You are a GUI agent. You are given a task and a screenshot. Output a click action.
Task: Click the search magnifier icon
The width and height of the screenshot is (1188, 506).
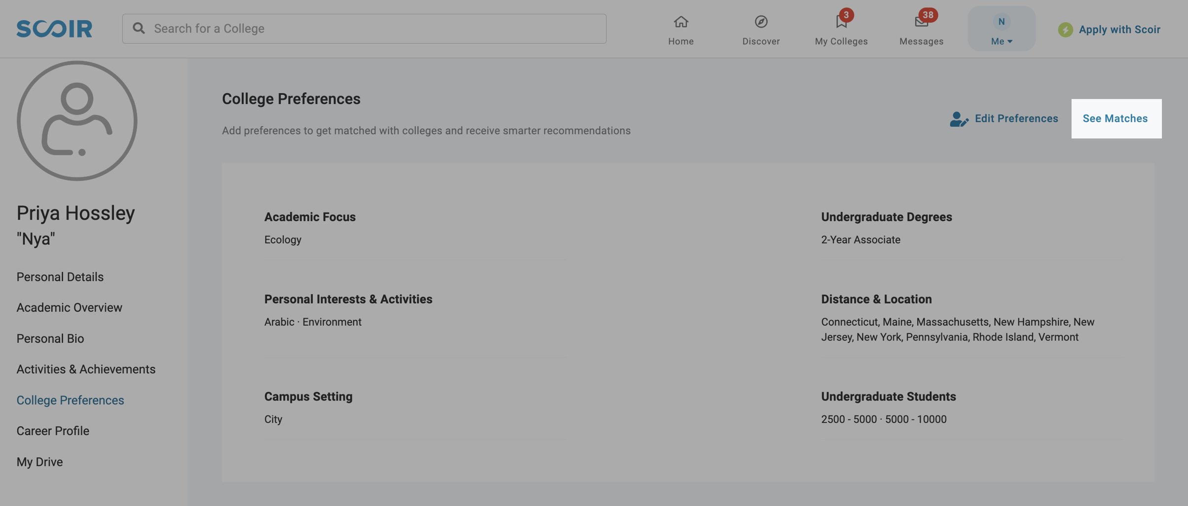click(x=139, y=28)
